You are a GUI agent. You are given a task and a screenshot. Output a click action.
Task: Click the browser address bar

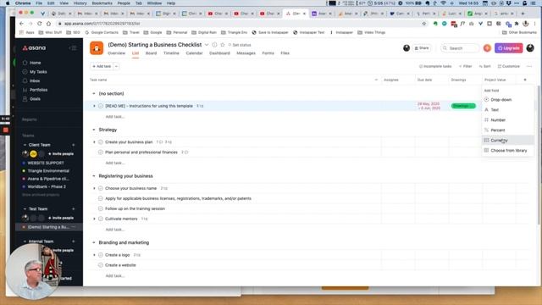point(239,24)
